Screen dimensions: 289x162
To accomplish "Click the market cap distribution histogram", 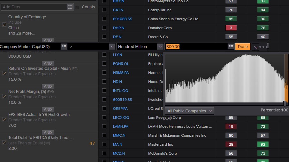I will coord(226,78).
